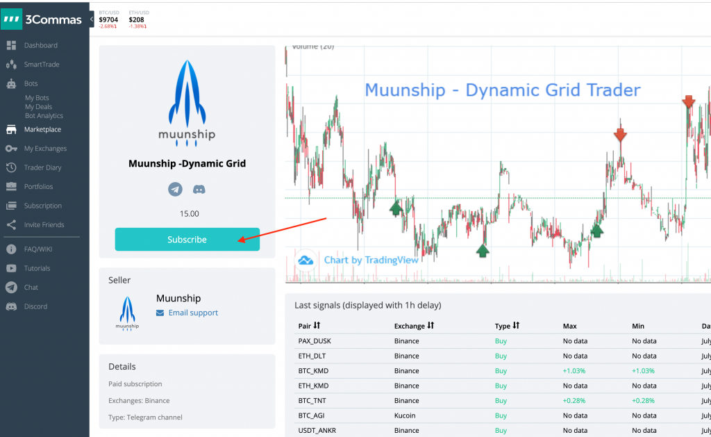711x437 pixels.
Task: Open Bot Analytics submenu item
Action: pos(44,116)
